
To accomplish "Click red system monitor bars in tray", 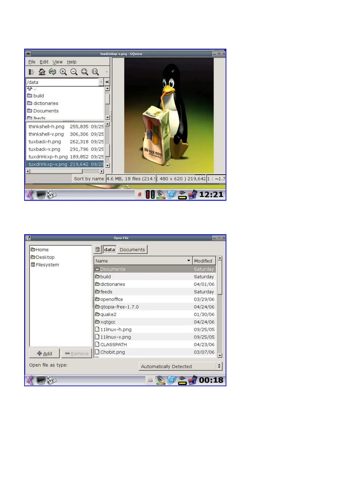I will pos(150,194).
